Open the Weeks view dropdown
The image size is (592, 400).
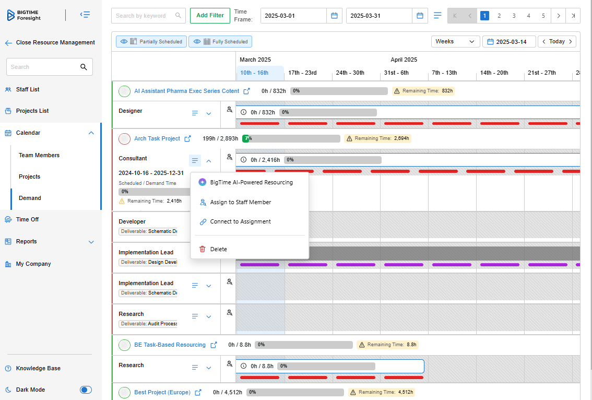point(455,42)
